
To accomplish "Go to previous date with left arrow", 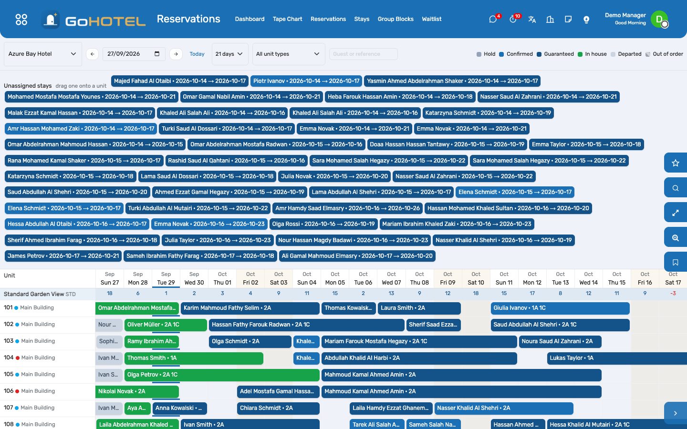I will [92, 54].
